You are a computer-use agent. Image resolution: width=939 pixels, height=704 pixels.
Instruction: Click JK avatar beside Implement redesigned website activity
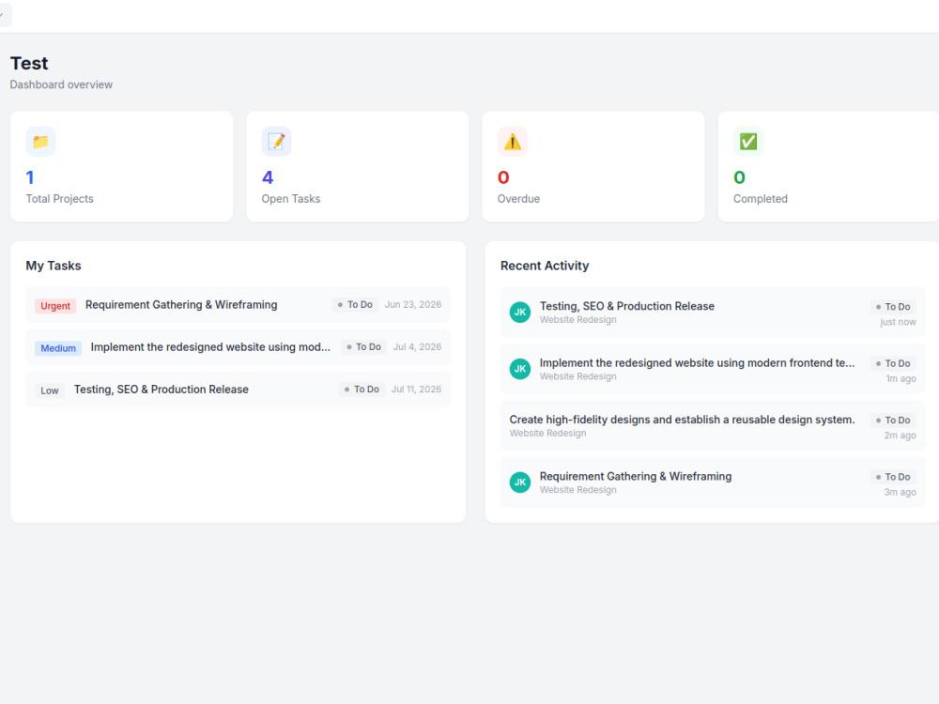(x=520, y=369)
